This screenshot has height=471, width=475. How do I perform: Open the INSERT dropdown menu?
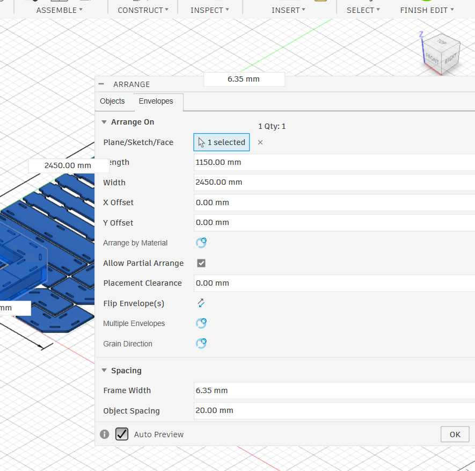[288, 10]
